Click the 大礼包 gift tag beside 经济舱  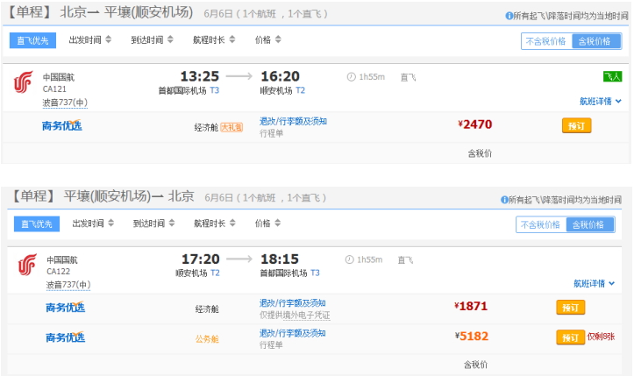point(232,127)
